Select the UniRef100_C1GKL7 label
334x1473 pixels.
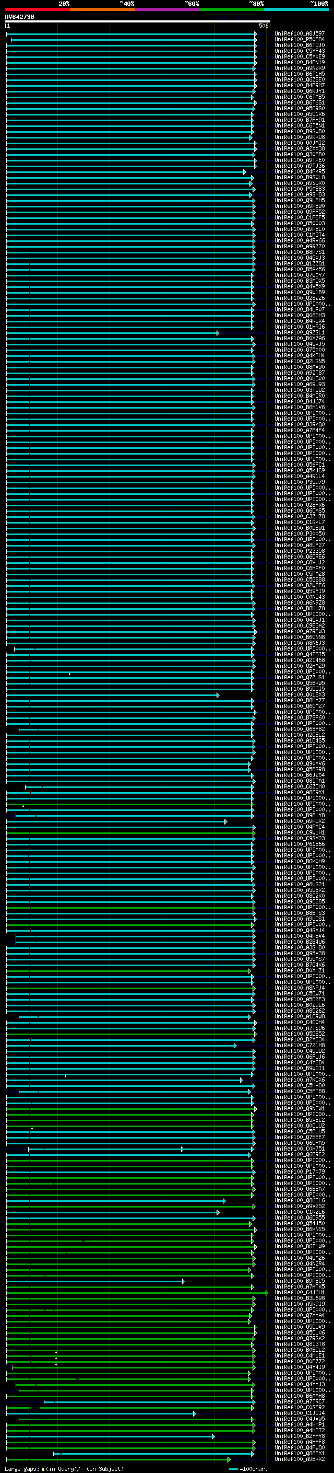300,523
